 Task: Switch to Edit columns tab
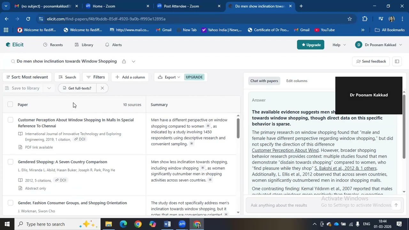pos(297,81)
